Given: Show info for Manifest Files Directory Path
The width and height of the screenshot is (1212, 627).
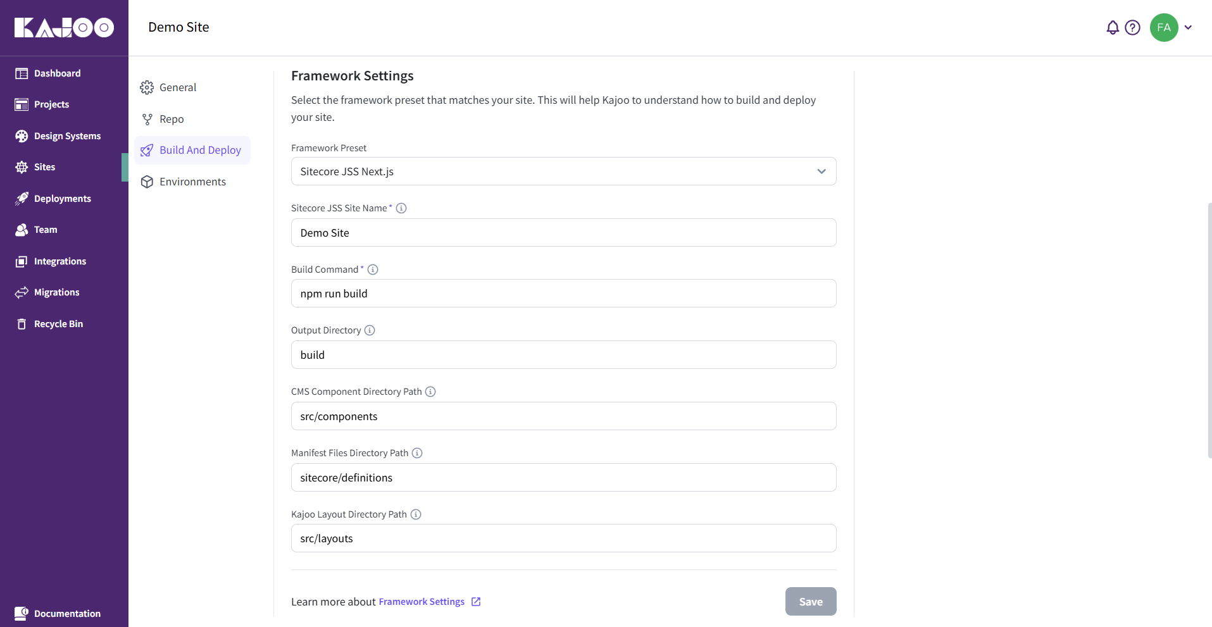Looking at the screenshot, I should click(x=417, y=453).
